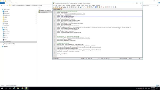Select Local Disk (C:) in navigation pane

[x=7, y=42]
